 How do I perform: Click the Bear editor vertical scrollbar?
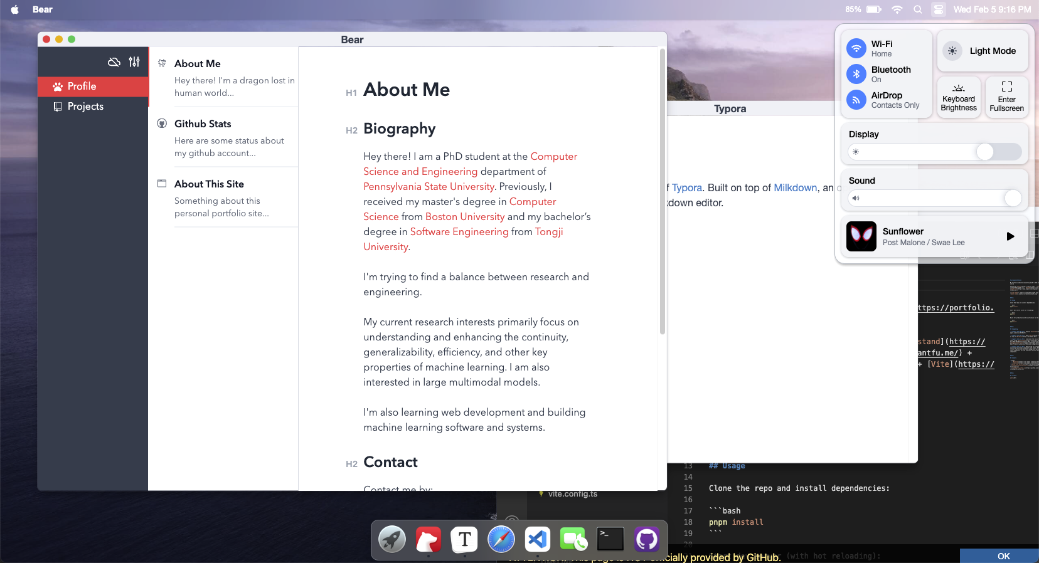click(662, 191)
